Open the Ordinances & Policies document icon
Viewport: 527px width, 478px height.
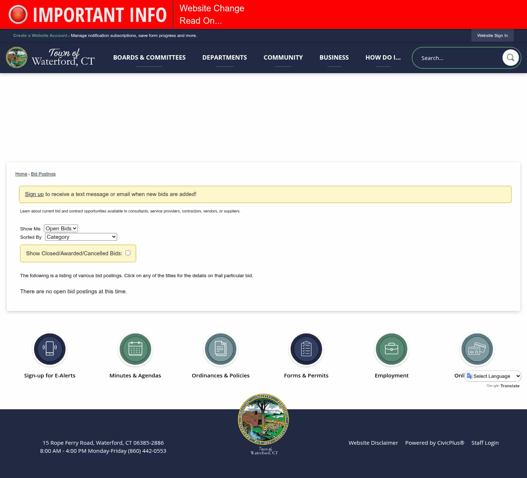point(221,349)
